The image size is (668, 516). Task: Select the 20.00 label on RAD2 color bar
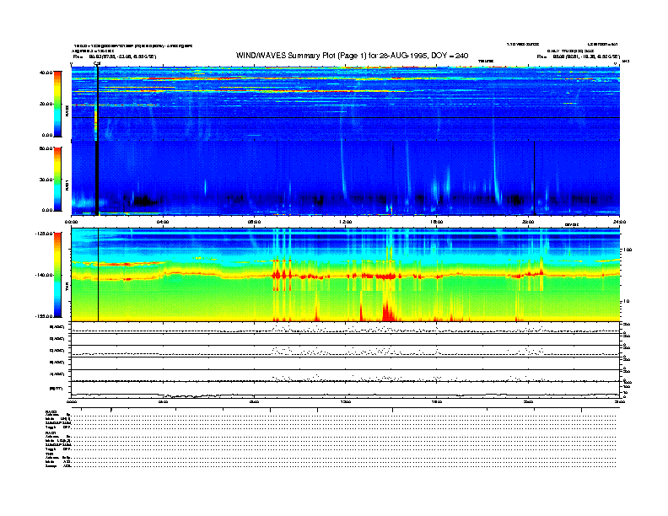(x=46, y=104)
